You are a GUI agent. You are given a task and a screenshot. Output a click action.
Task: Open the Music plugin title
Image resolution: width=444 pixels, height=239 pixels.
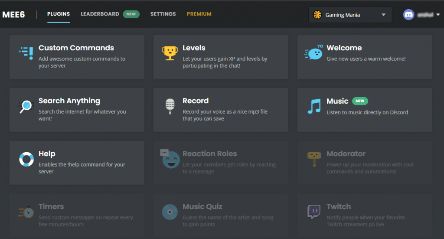coord(337,101)
